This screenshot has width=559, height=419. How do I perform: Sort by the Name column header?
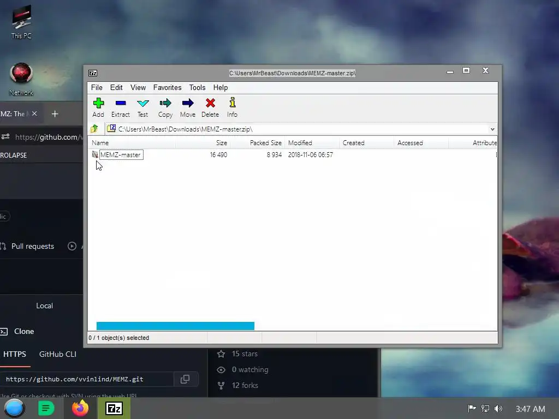click(x=132, y=143)
